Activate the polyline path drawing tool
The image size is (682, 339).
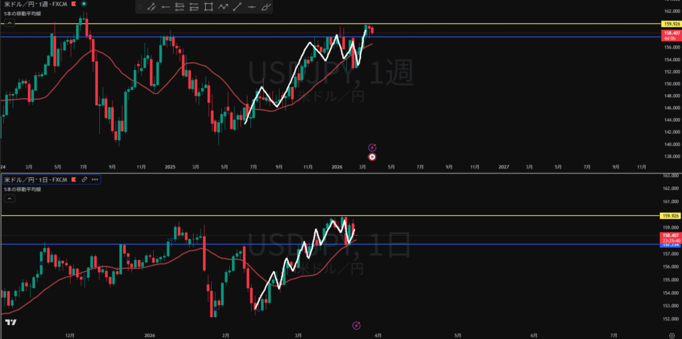223,7
